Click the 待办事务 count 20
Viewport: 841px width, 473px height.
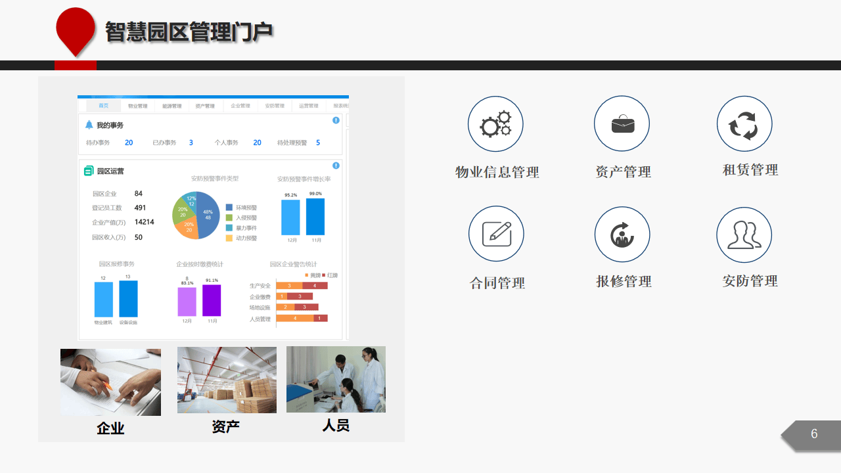point(129,143)
